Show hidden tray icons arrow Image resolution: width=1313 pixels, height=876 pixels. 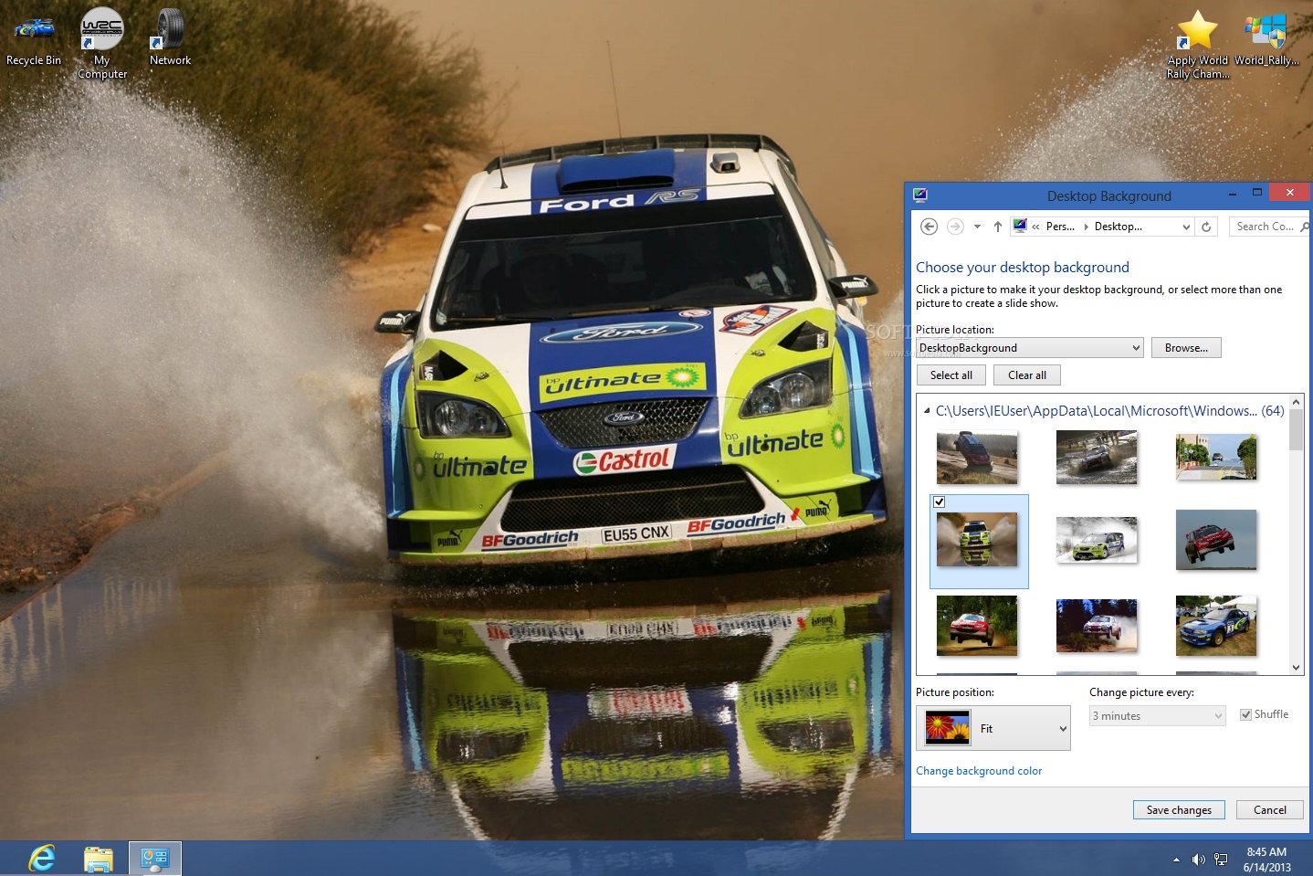(x=1176, y=860)
